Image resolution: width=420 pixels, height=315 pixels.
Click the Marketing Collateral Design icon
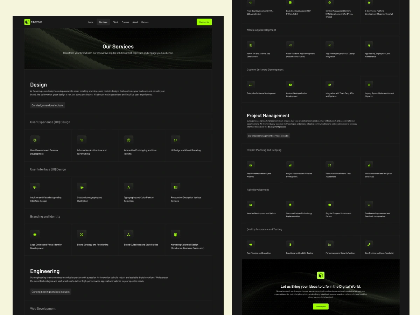click(175, 234)
